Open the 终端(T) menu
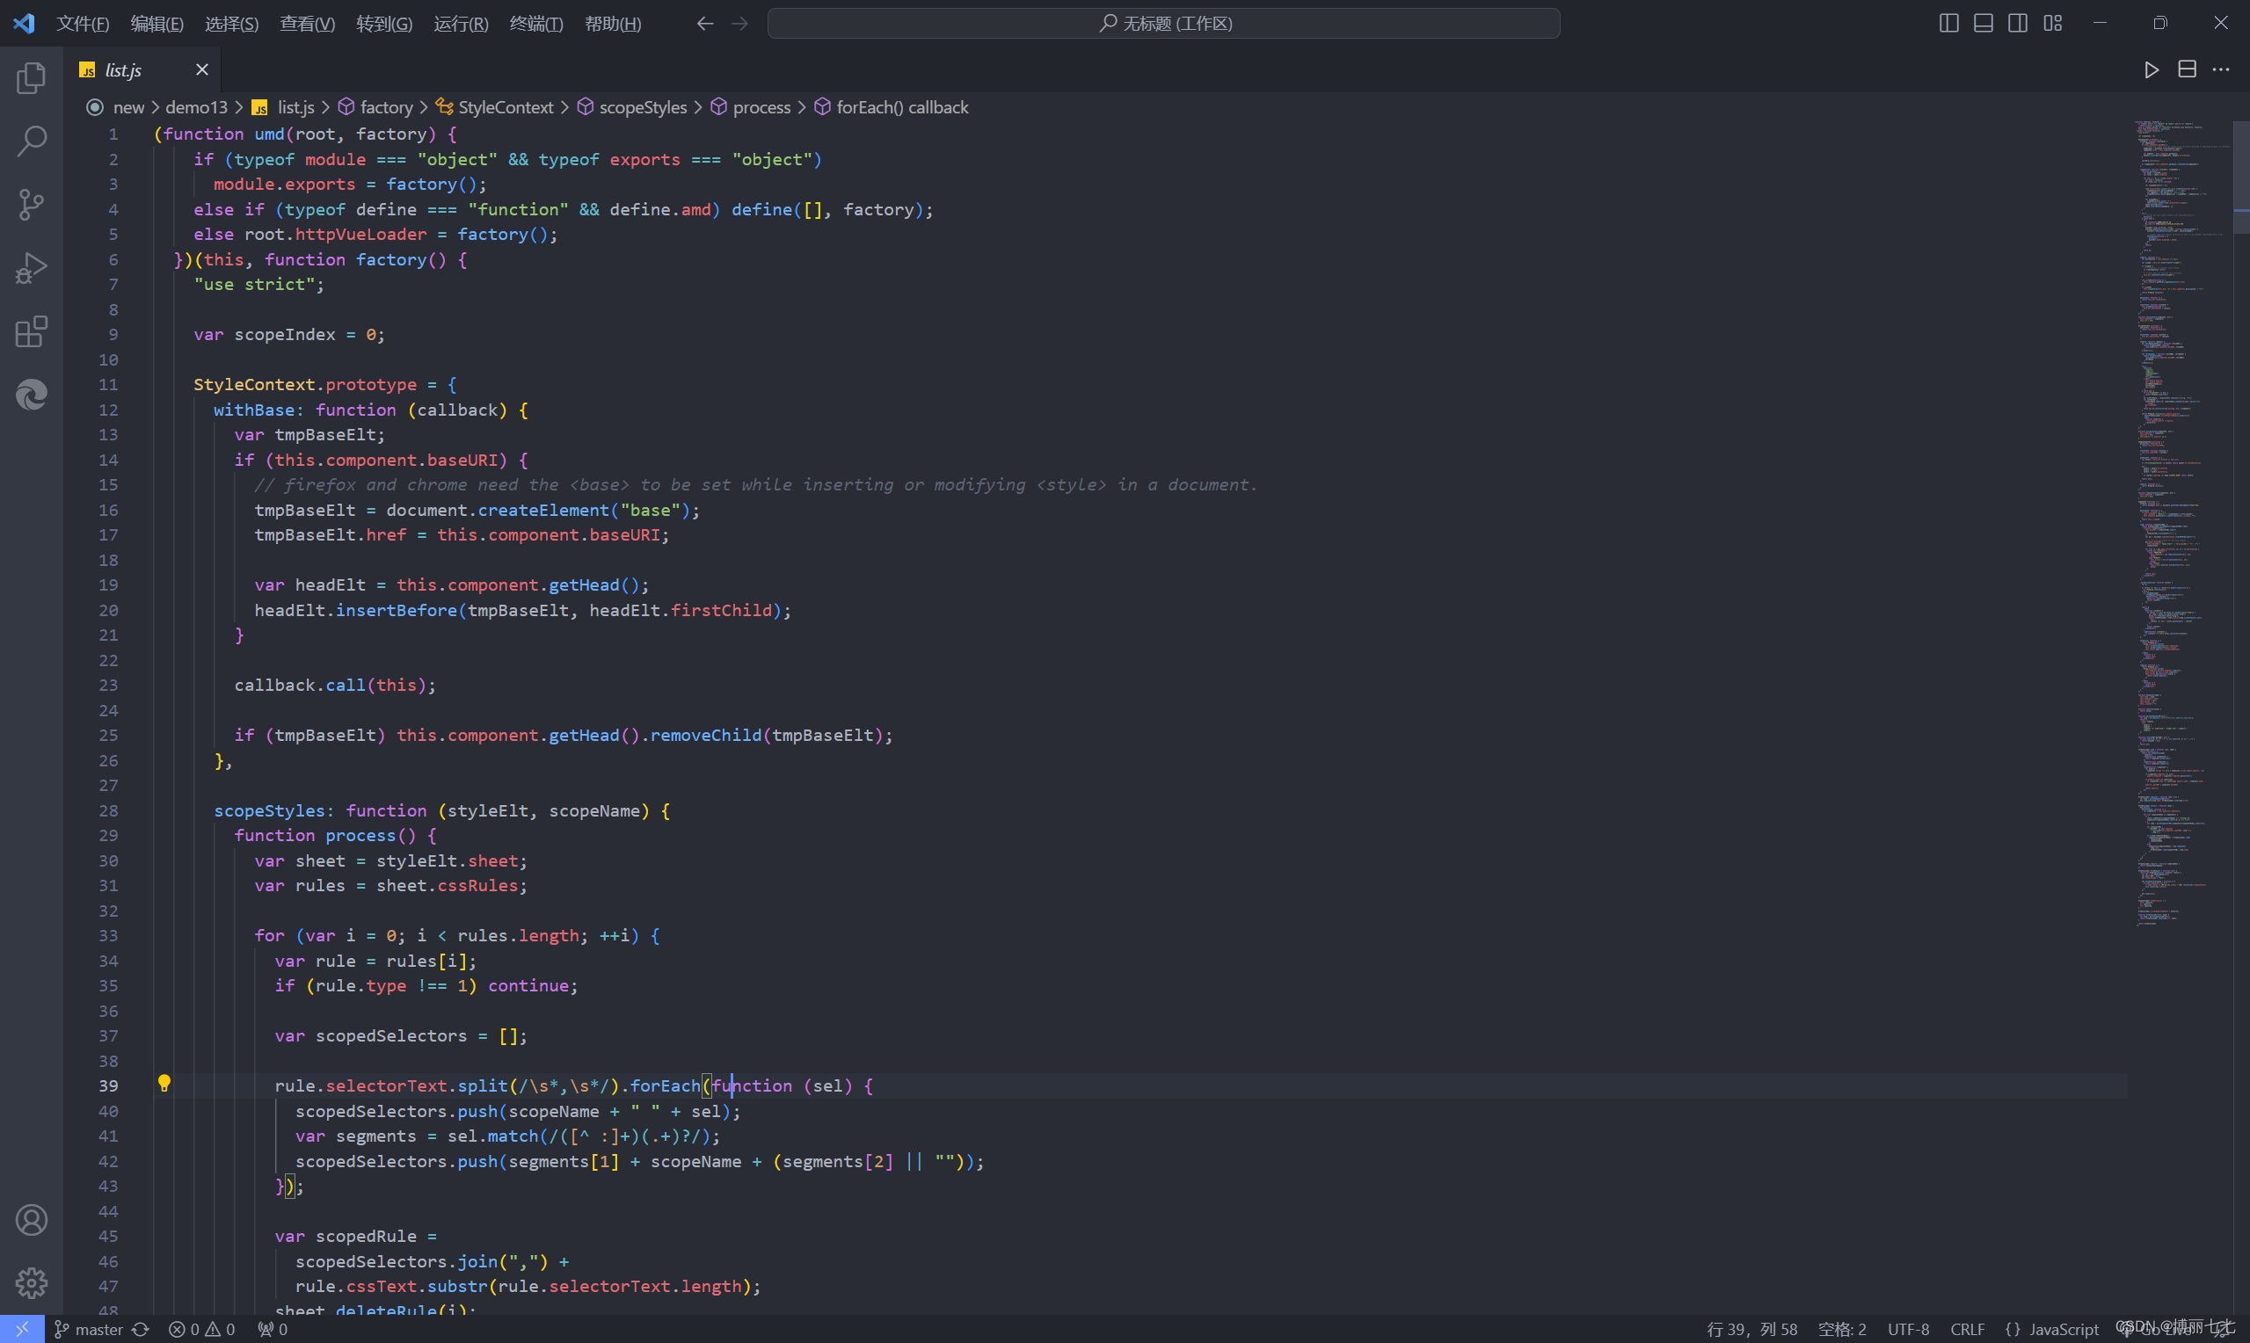The image size is (2250, 1343). pos(535,24)
